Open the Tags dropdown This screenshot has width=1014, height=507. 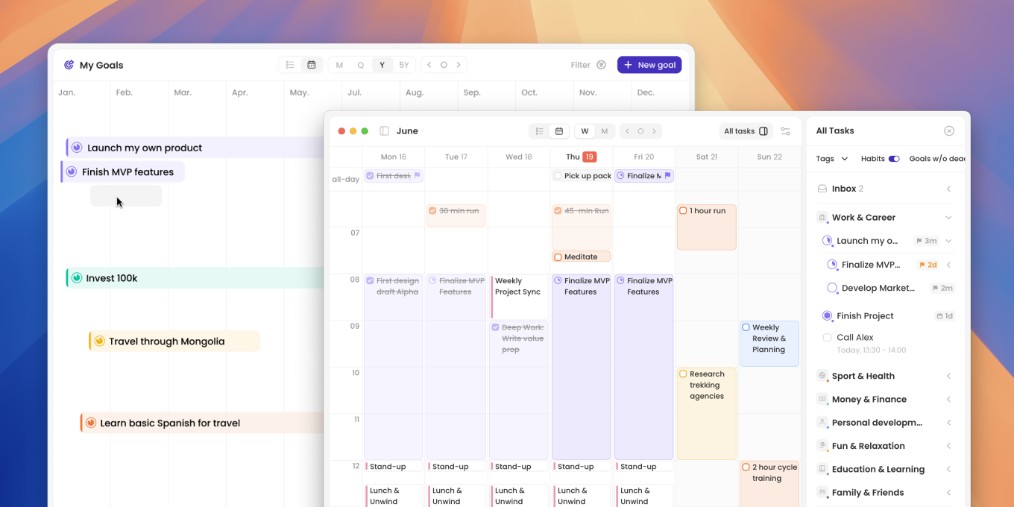(x=831, y=159)
